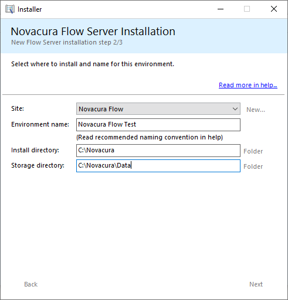Browse Folder for Storage directory

[x=253, y=166]
